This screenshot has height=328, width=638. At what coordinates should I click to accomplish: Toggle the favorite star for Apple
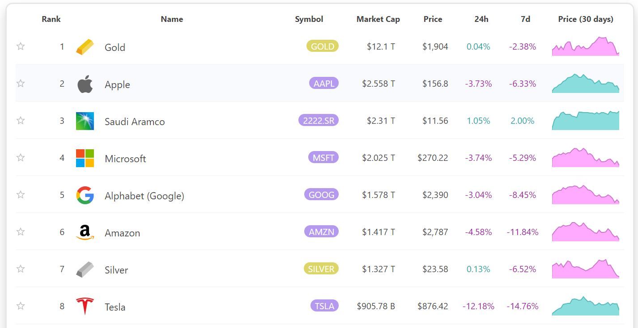[x=21, y=83]
